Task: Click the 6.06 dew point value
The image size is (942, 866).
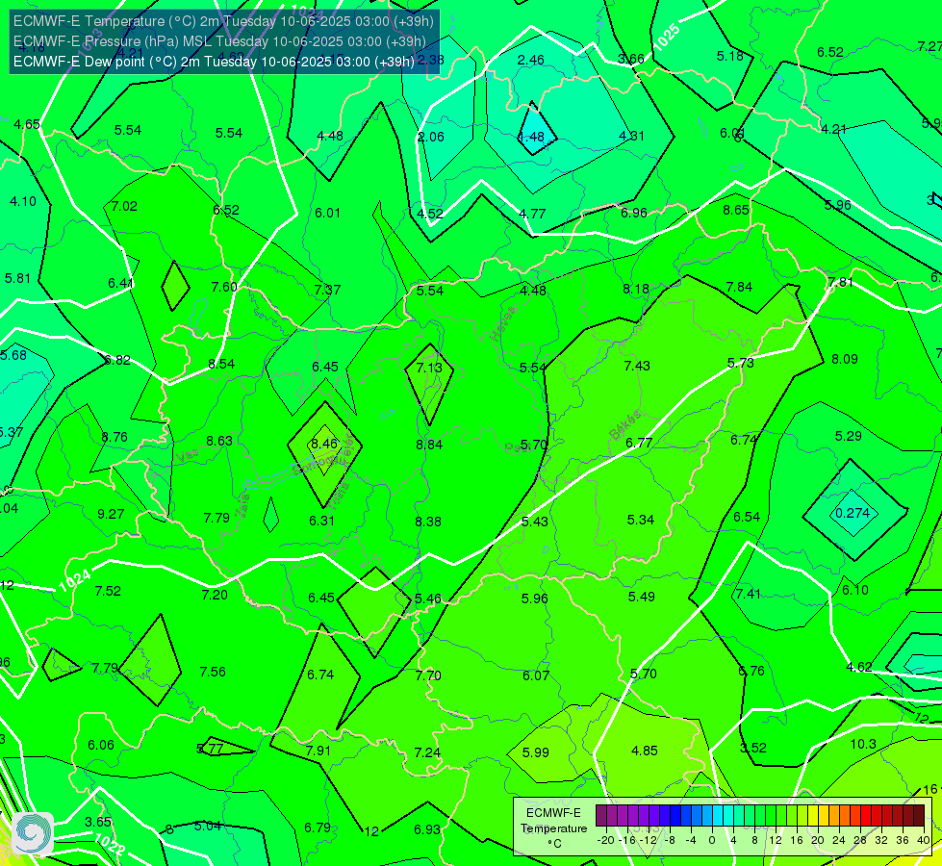Action: (100, 745)
